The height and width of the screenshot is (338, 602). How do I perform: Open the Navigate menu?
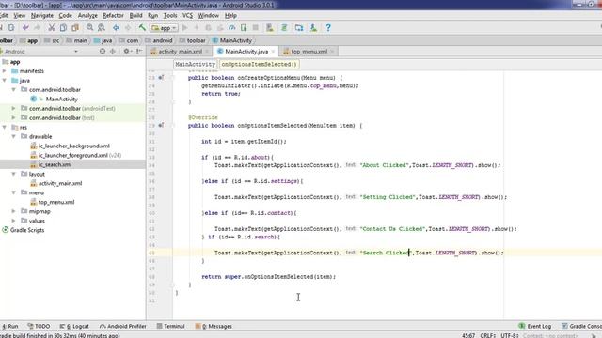coord(42,16)
